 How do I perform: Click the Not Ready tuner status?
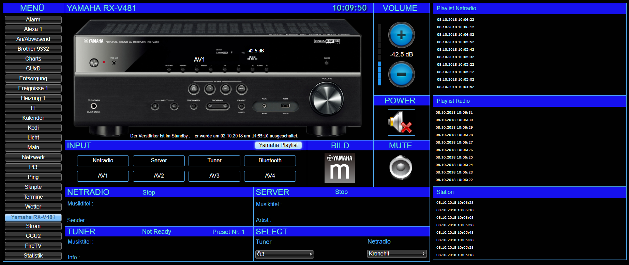(156, 232)
